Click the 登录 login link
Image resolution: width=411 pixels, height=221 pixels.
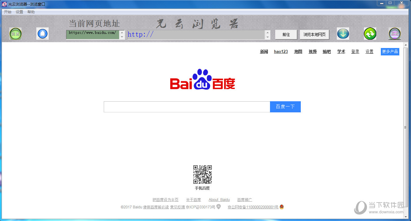click(x=355, y=52)
